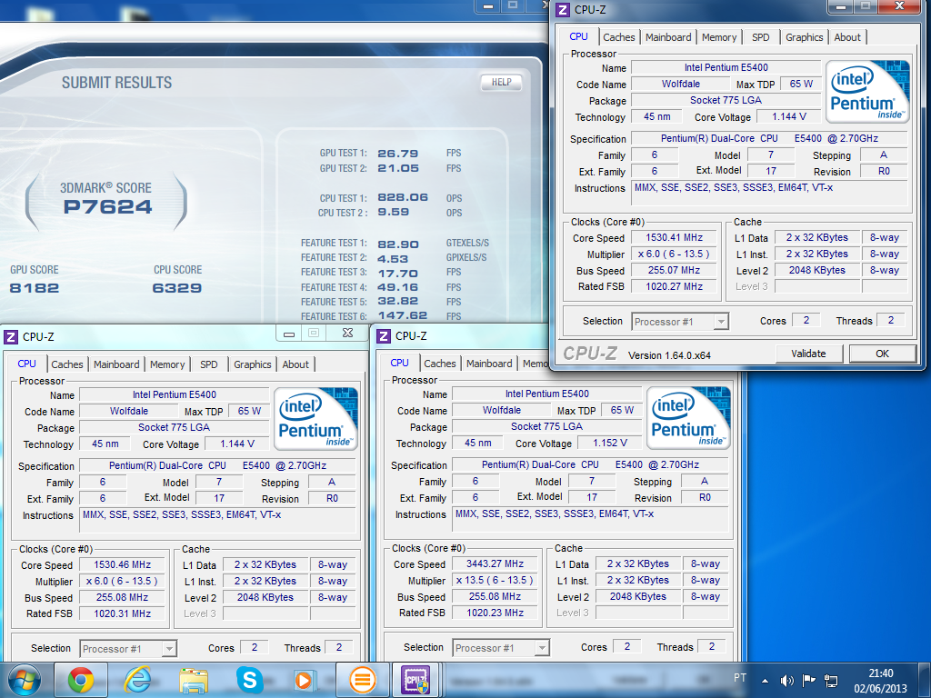Click the CPU score value 6329
The width and height of the screenshot is (931, 698).
[x=177, y=288]
